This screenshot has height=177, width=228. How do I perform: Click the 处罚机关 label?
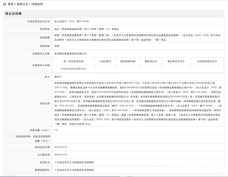pos(45,162)
